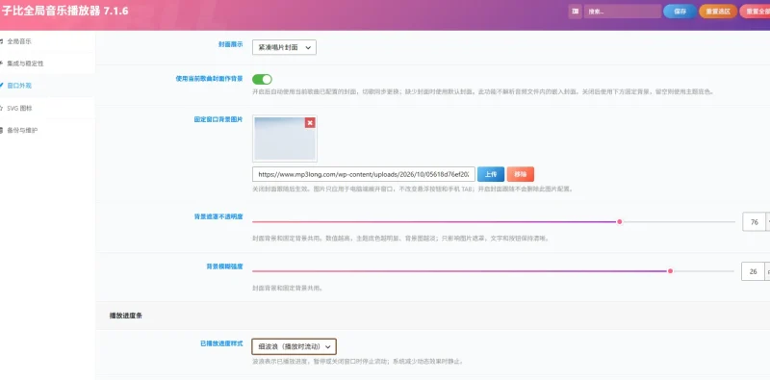770x380 pixels.
Task: Click the 重置全部 button
Action: coord(756,12)
